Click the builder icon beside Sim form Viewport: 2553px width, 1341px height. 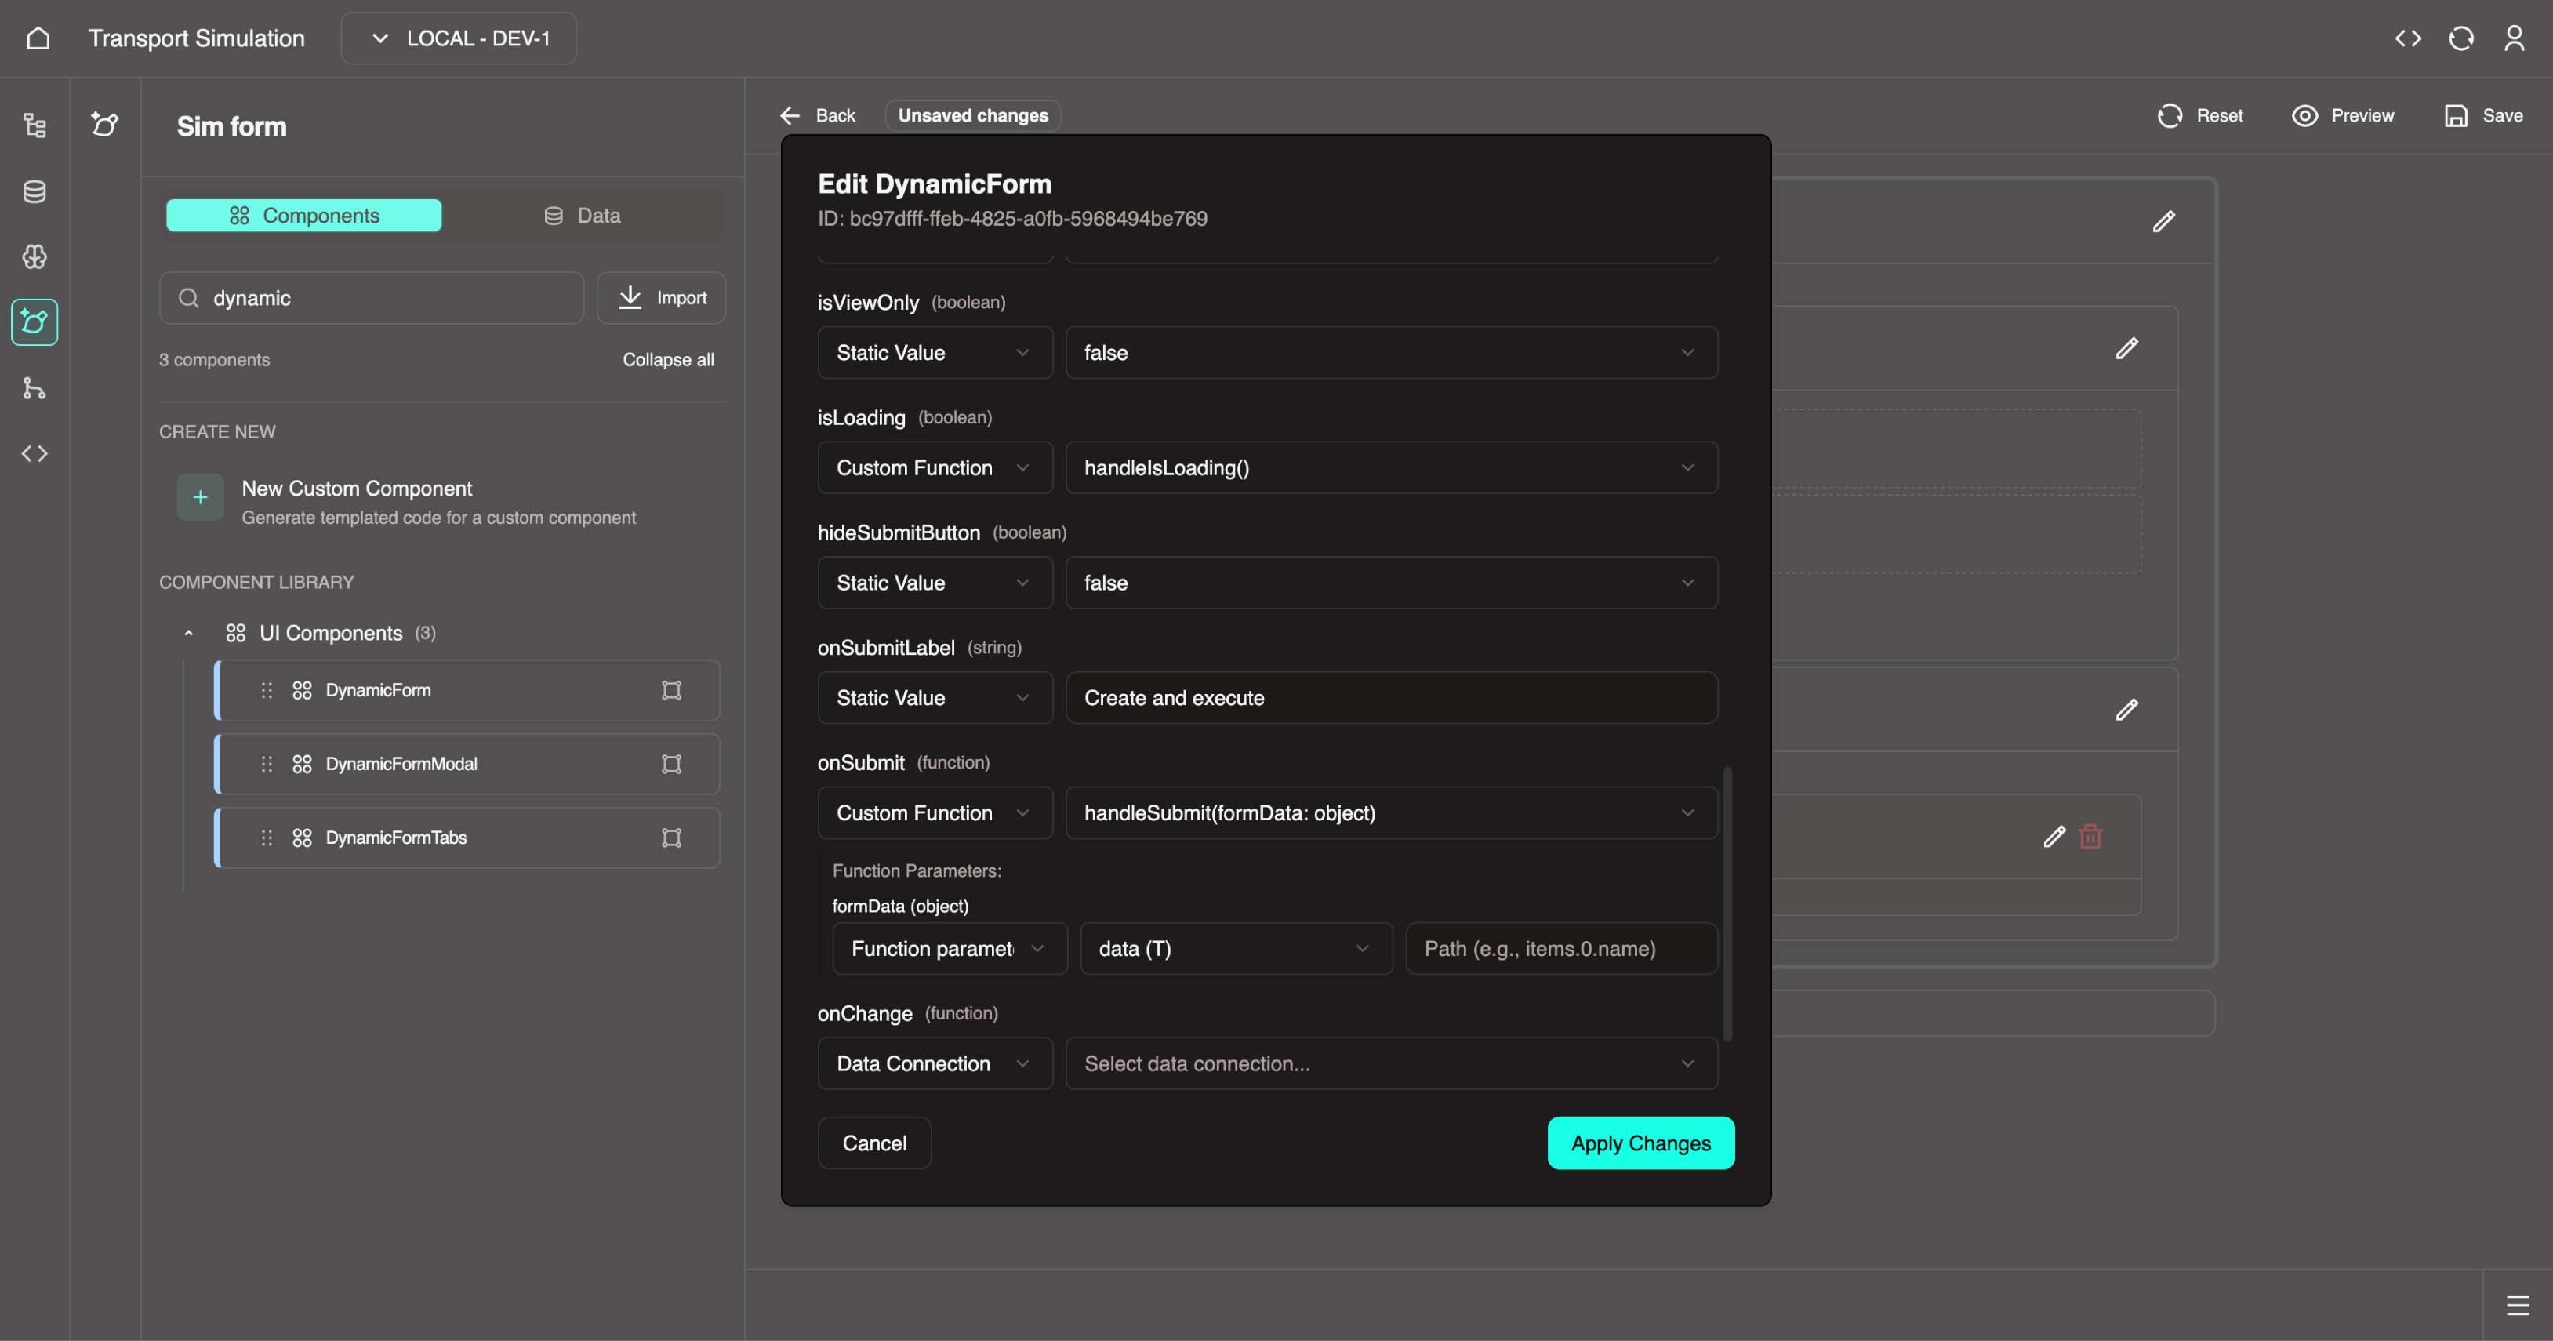point(105,125)
